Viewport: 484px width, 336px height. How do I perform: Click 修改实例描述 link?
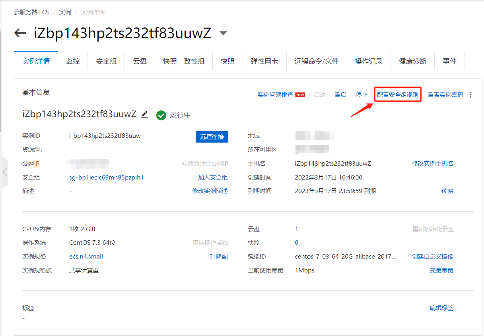tap(210, 191)
